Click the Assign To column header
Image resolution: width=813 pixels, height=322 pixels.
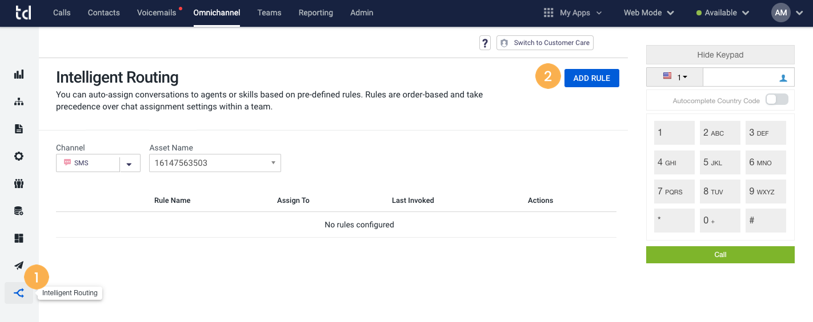pos(293,201)
